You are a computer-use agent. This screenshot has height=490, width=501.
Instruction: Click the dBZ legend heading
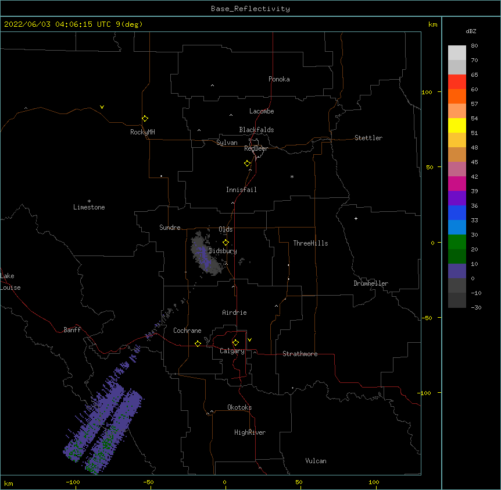[x=471, y=31]
